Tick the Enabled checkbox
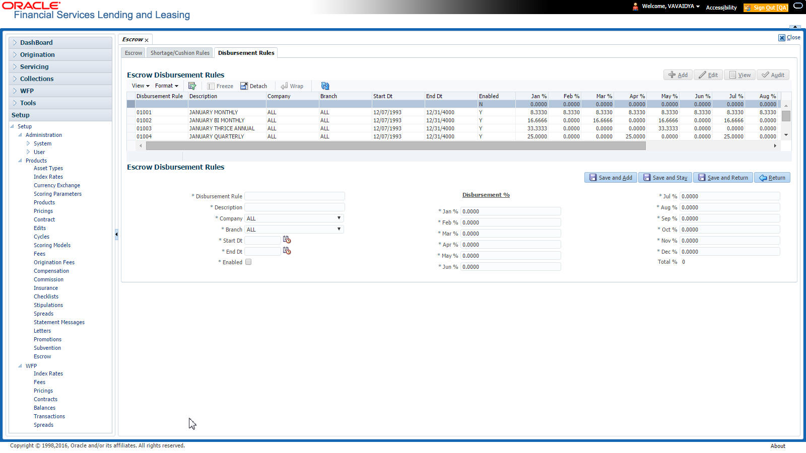 [x=248, y=262]
